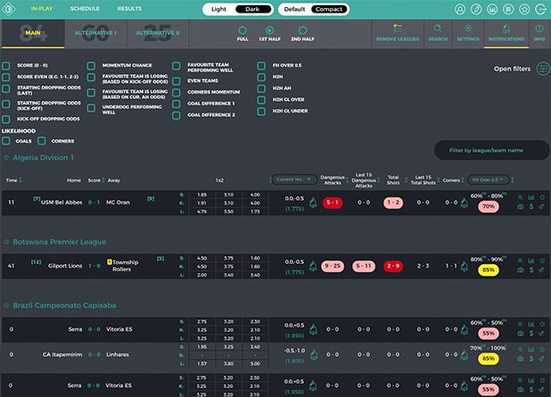Click dollar icon in CA Itapemirim row

[x=531, y=359]
